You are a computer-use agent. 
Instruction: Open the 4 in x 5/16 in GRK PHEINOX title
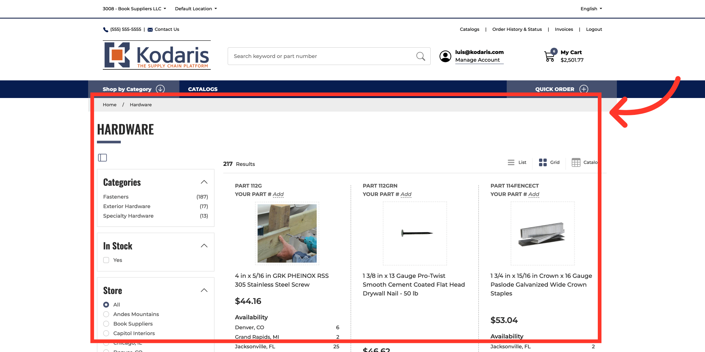pos(282,280)
